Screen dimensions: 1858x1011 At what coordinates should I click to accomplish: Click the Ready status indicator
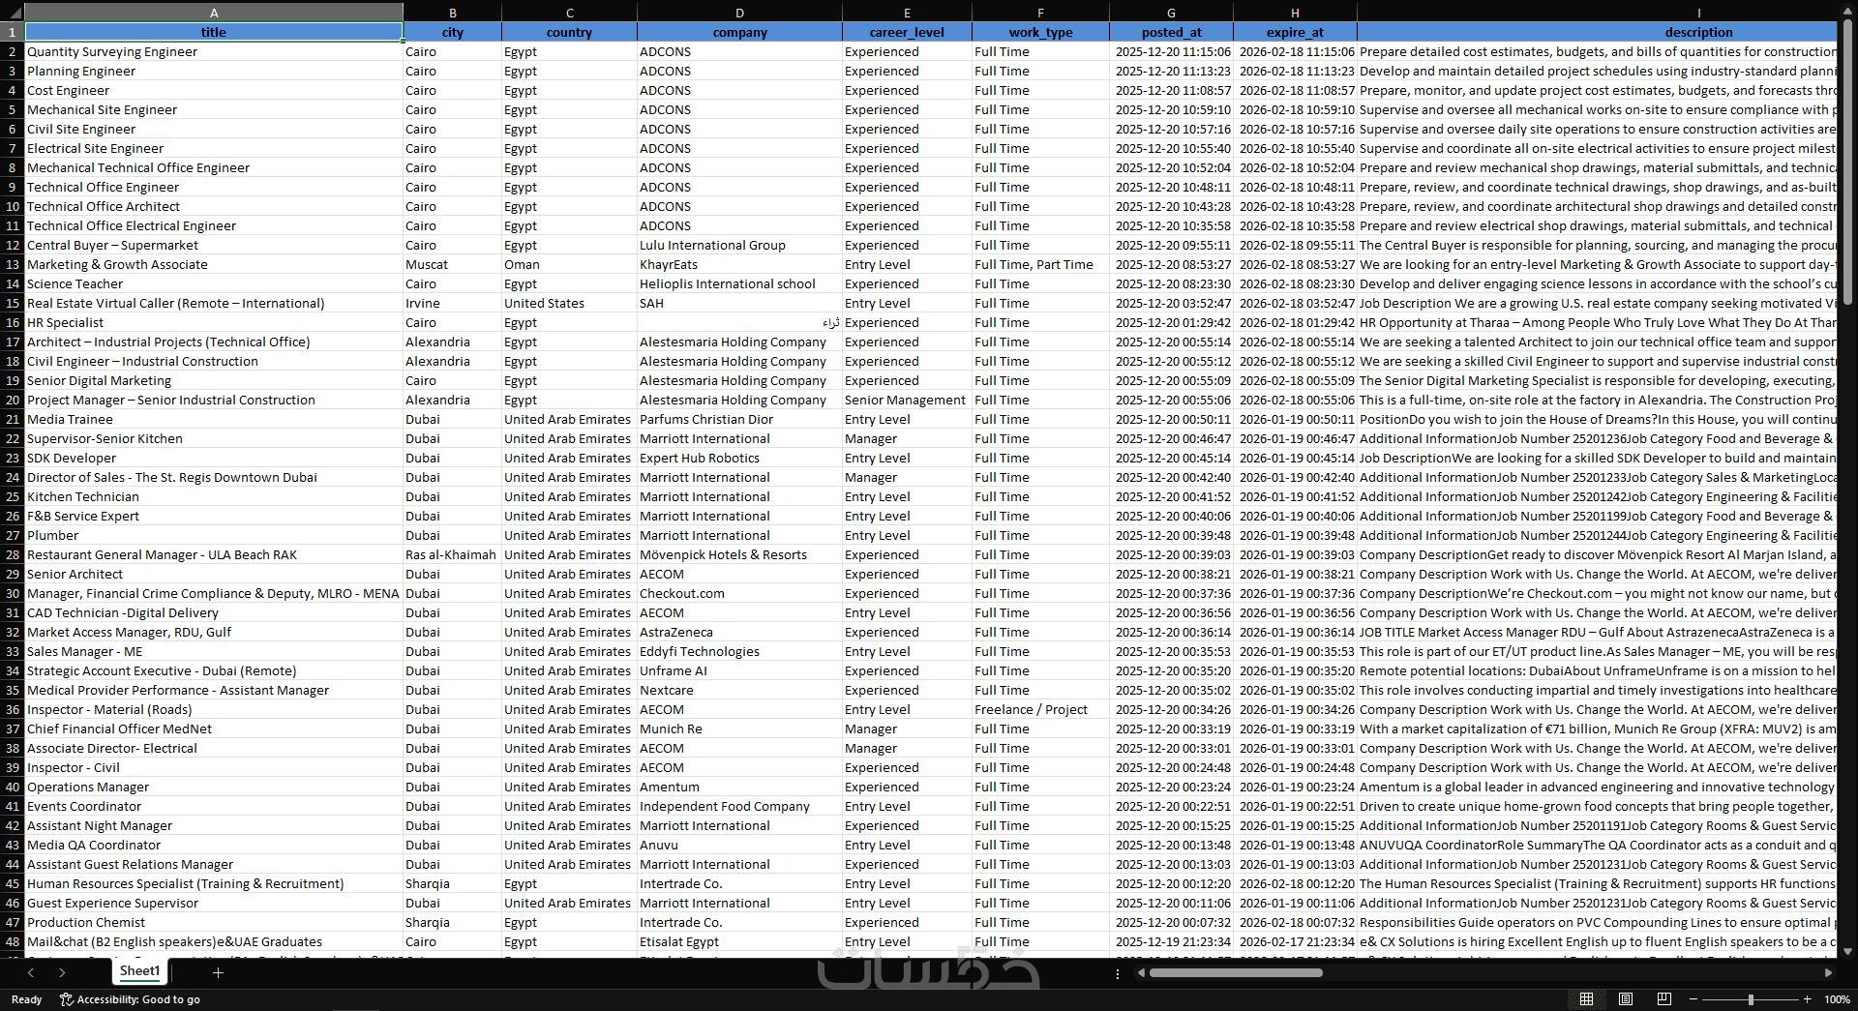(26, 999)
